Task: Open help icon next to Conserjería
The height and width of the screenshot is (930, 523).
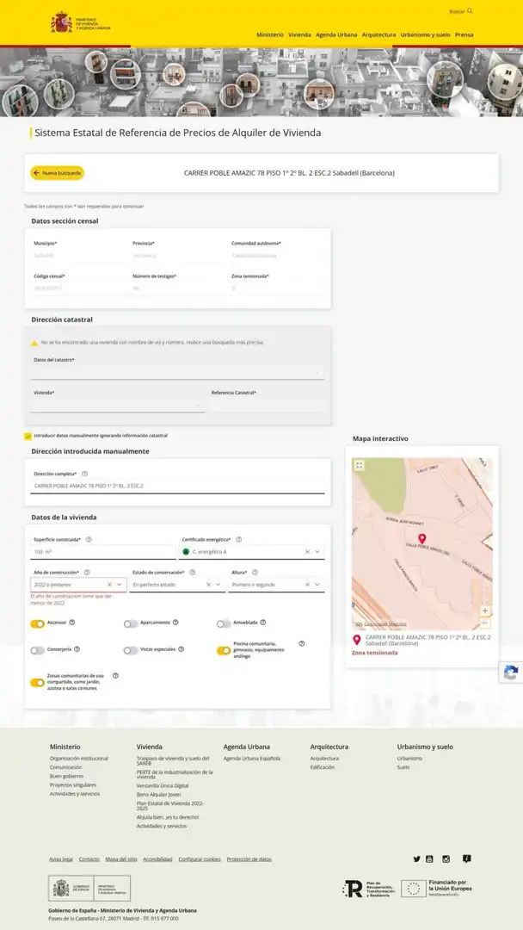Action: coord(77,649)
